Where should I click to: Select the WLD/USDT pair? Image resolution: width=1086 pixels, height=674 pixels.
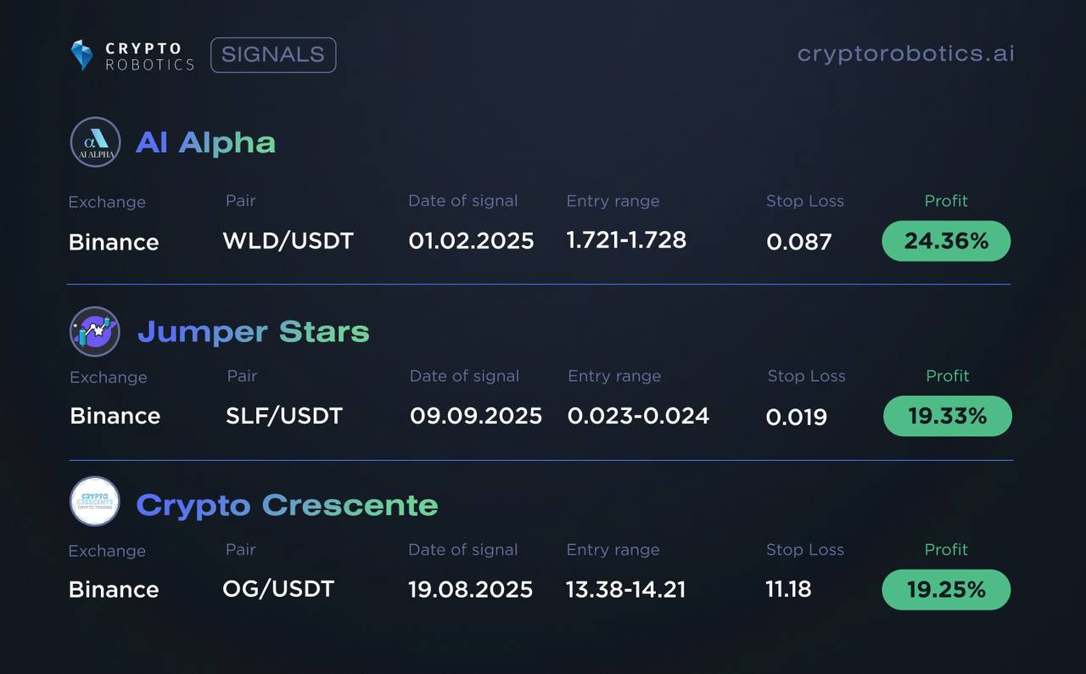tap(288, 241)
